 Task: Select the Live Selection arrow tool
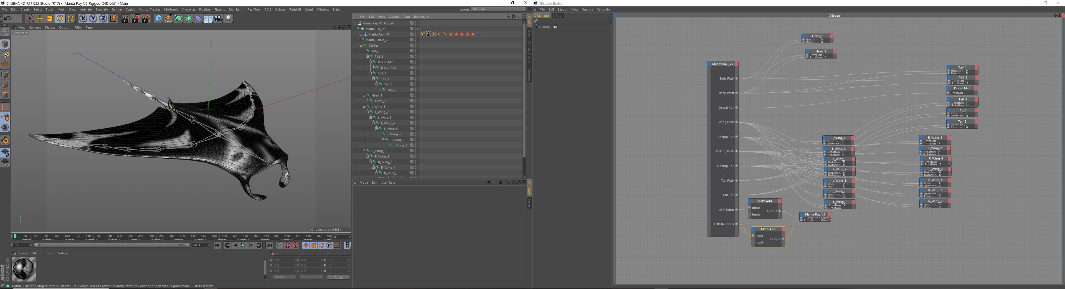pyautogui.click(x=30, y=18)
